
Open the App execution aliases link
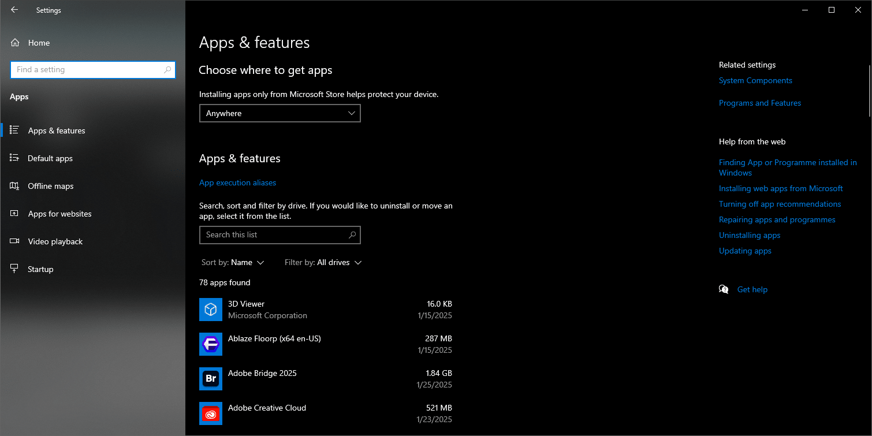coord(237,182)
